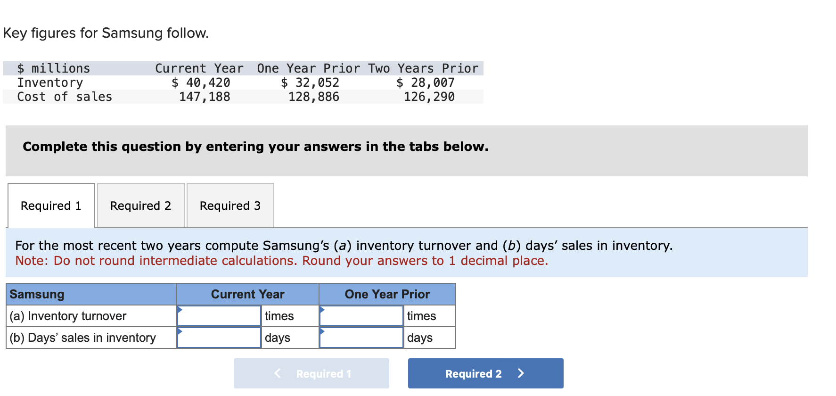Click the Days' sales in inventory row label

click(82, 338)
